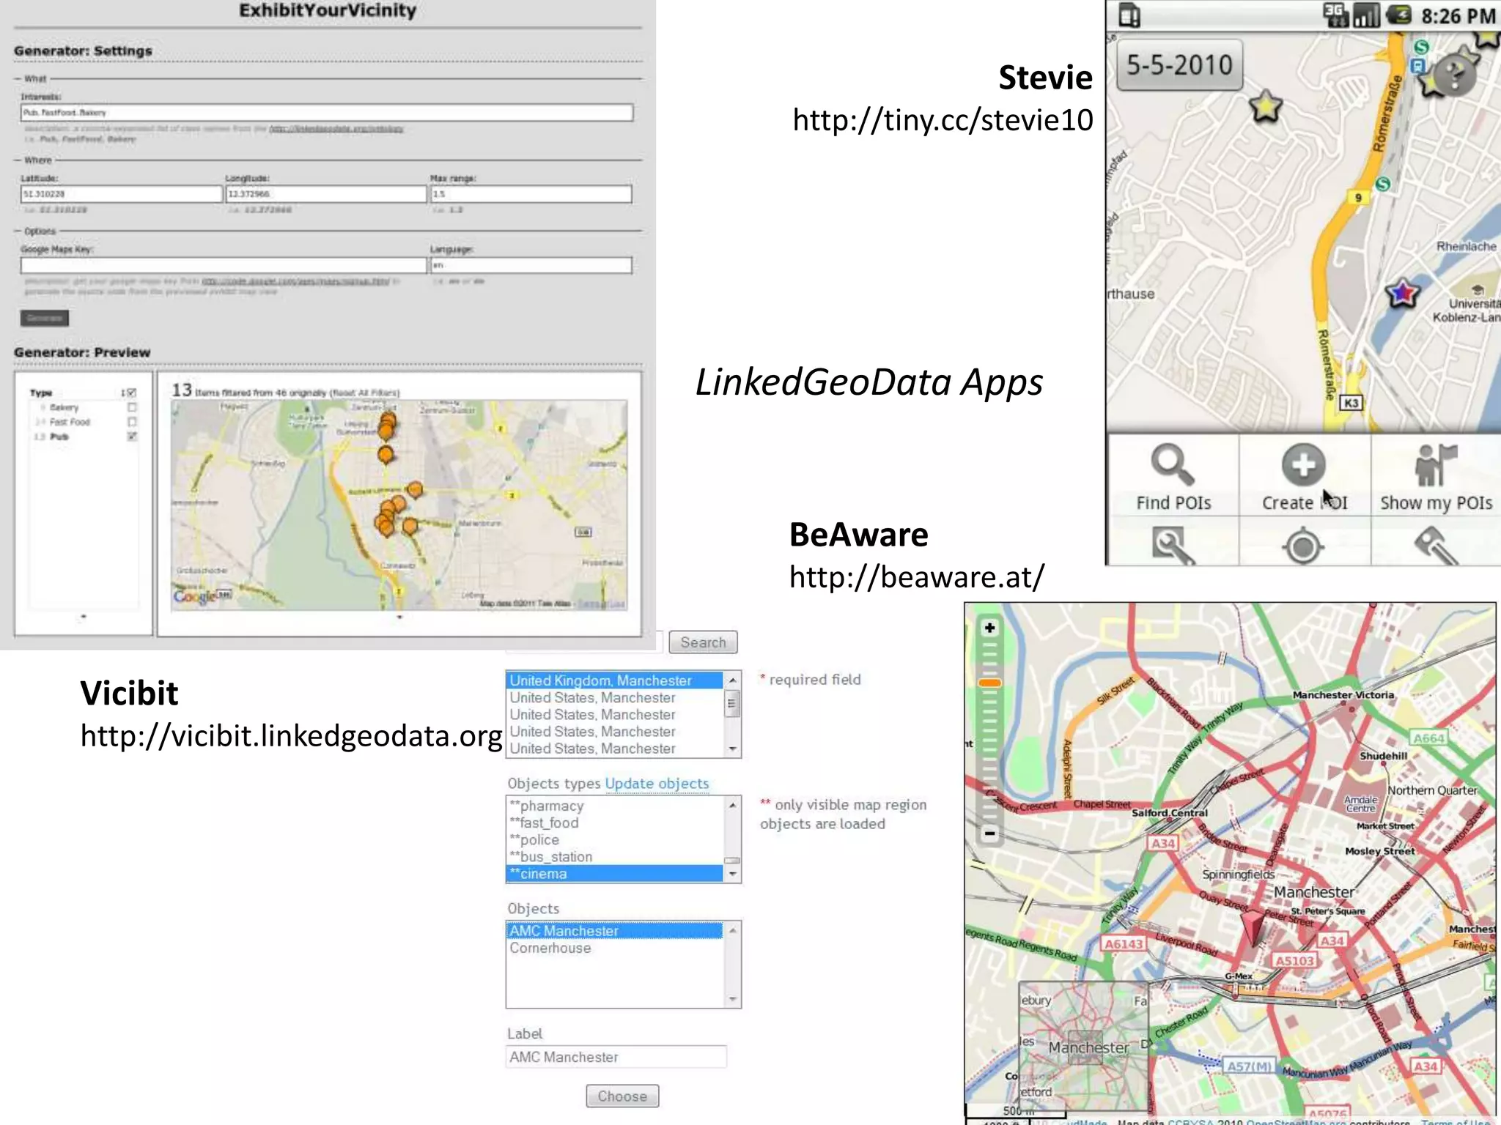Toggle the checkbox in the Type facet header
1501x1125 pixels.
132,393
